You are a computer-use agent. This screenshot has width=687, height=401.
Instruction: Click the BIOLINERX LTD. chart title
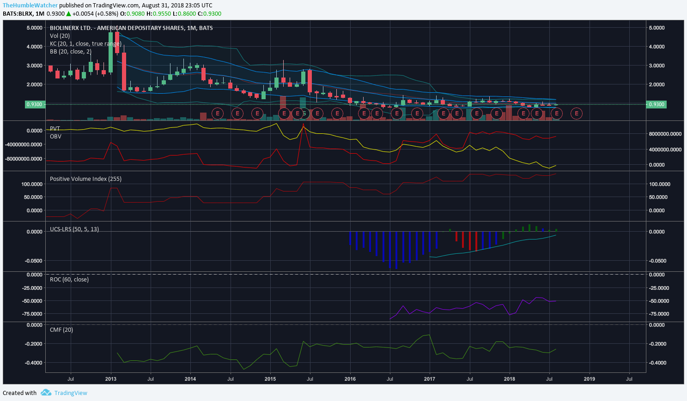tap(131, 28)
